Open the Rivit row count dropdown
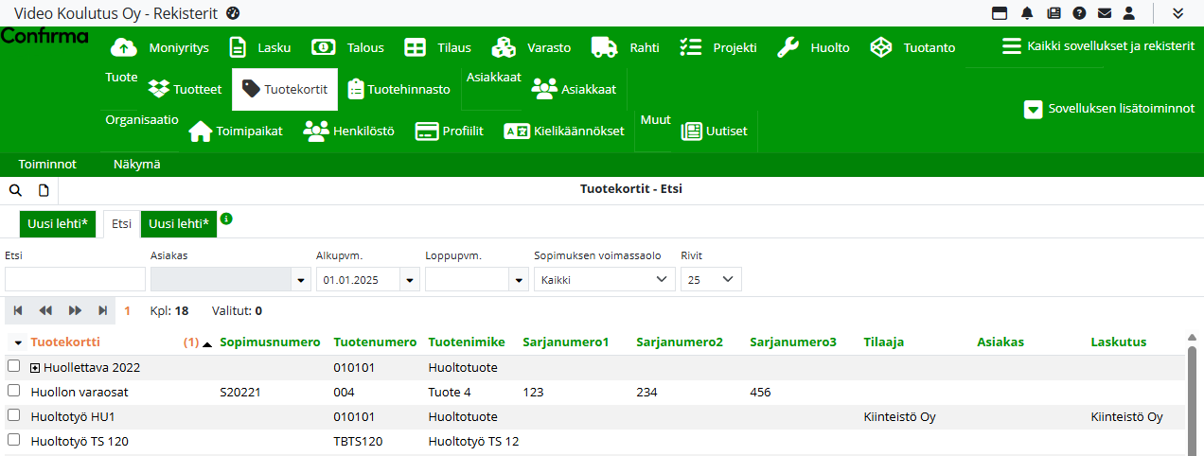 711,279
